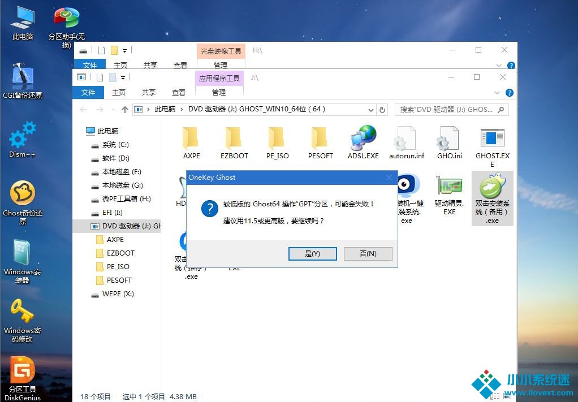Click new-folder icon in H: quick access toolbar
Viewport: 578px width, 402px height.
114,50
